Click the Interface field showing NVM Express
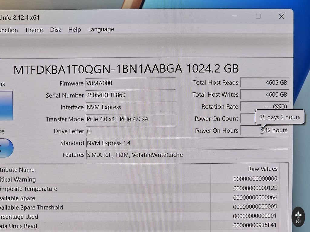This screenshot has height=232, width=310. click(x=130, y=107)
